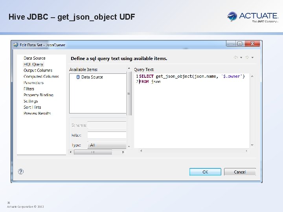
Task: Minimize the Edit Data Set window
Action: 231,44
